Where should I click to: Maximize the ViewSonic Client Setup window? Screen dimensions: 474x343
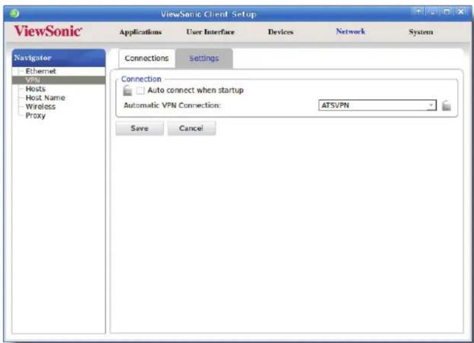(447, 12)
